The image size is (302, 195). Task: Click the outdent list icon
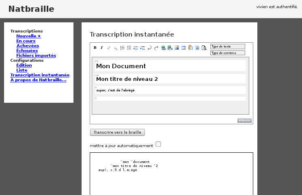click(142, 48)
